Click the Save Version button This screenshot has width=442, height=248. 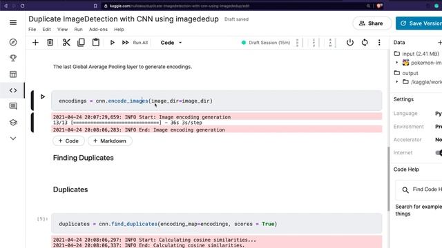tap(419, 23)
